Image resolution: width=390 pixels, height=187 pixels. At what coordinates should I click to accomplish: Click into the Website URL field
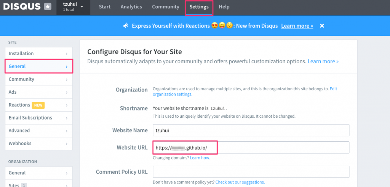(251, 147)
